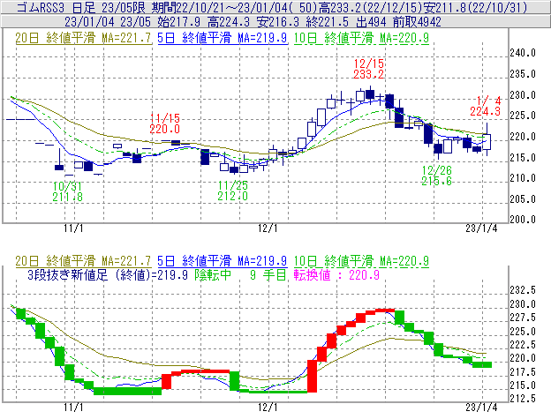
Task: Click the green '陰転中' status text
Action: (x=213, y=274)
